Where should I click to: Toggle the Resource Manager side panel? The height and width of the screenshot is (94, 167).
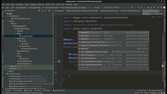(3, 27)
